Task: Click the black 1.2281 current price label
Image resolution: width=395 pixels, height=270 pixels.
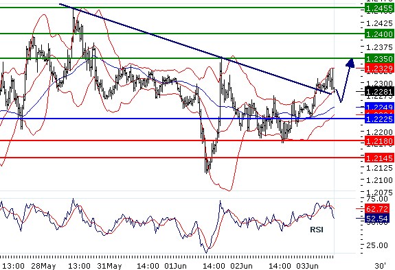Action: click(379, 91)
